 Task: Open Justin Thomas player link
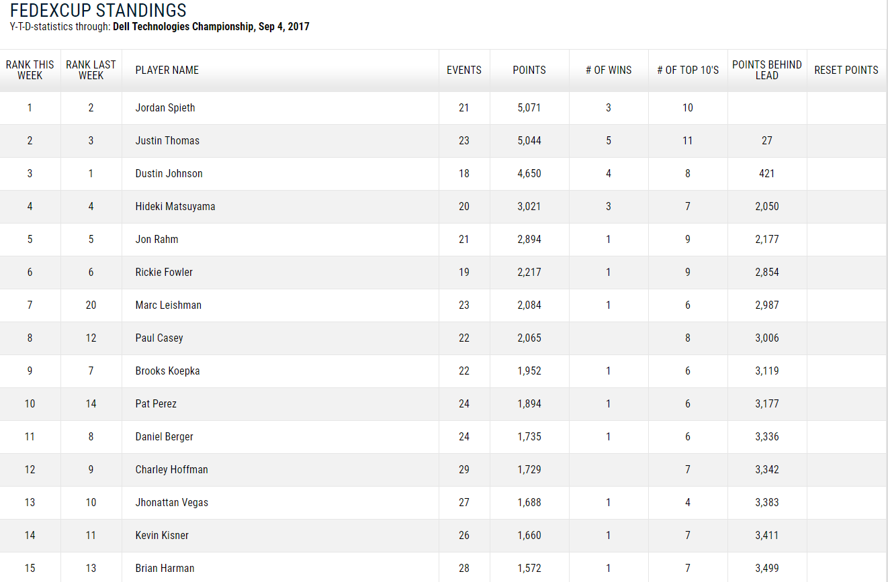tap(167, 141)
